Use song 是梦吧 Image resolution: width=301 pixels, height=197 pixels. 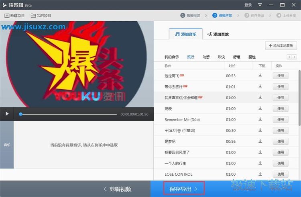pyautogui.click(x=281, y=142)
